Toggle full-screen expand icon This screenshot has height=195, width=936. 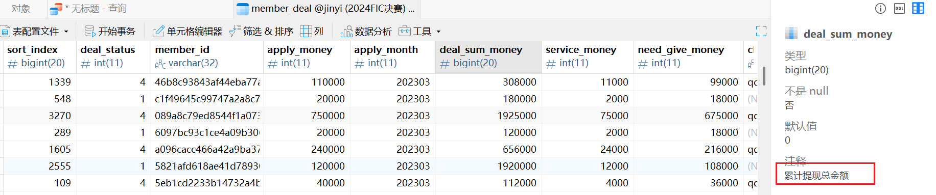click(761, 32)
